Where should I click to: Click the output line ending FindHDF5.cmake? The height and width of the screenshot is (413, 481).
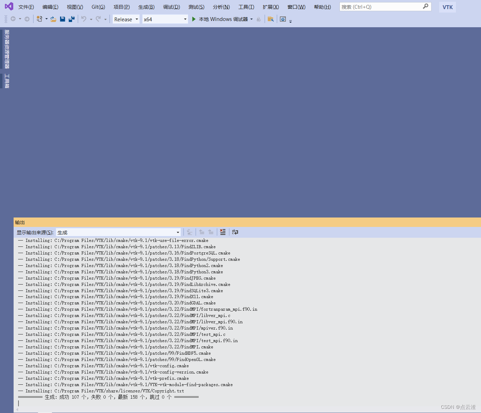tap(114, 353)
